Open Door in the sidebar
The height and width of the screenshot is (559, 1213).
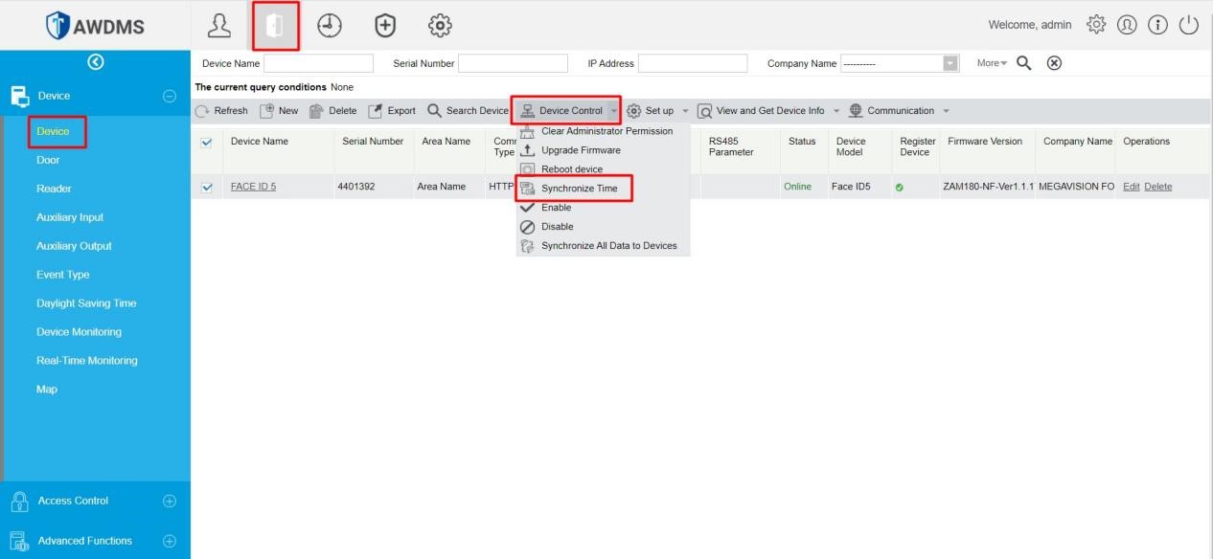(48, 160)
